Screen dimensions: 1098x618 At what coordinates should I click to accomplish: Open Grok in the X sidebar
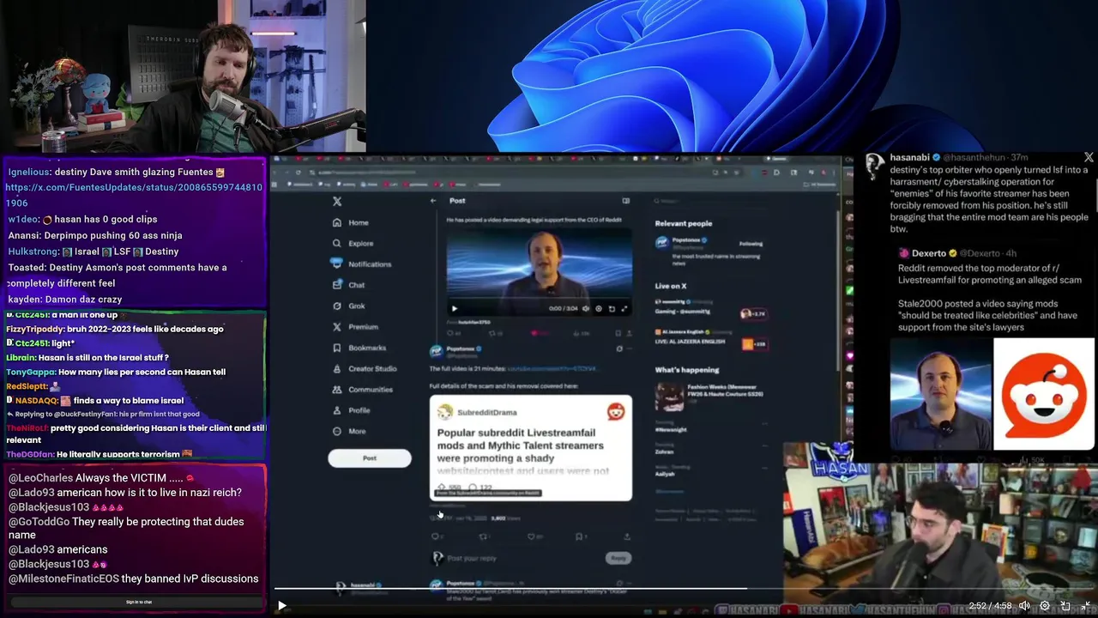point(348,306)
